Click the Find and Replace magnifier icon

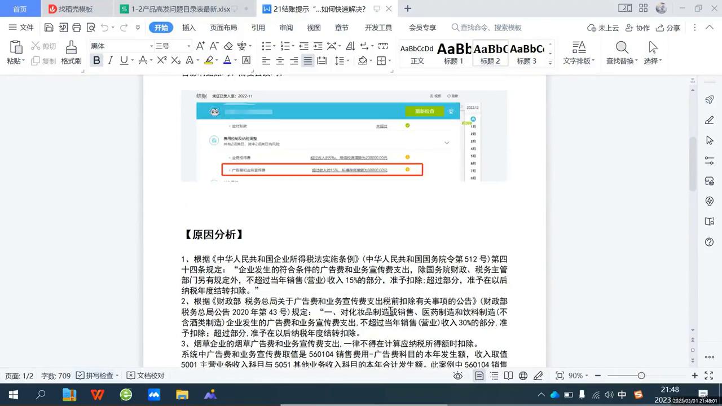(x=620, y=48)
